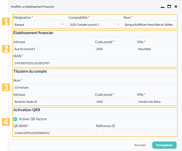Close the dialog with the X icon
The height and width of the screenshot is (151, 182).
tap(176, 6)
